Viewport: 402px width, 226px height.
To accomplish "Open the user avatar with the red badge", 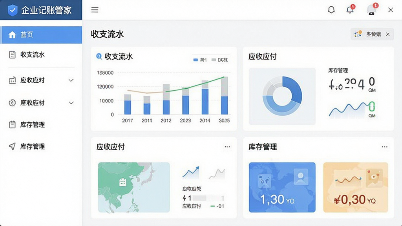I will [372, 9].
